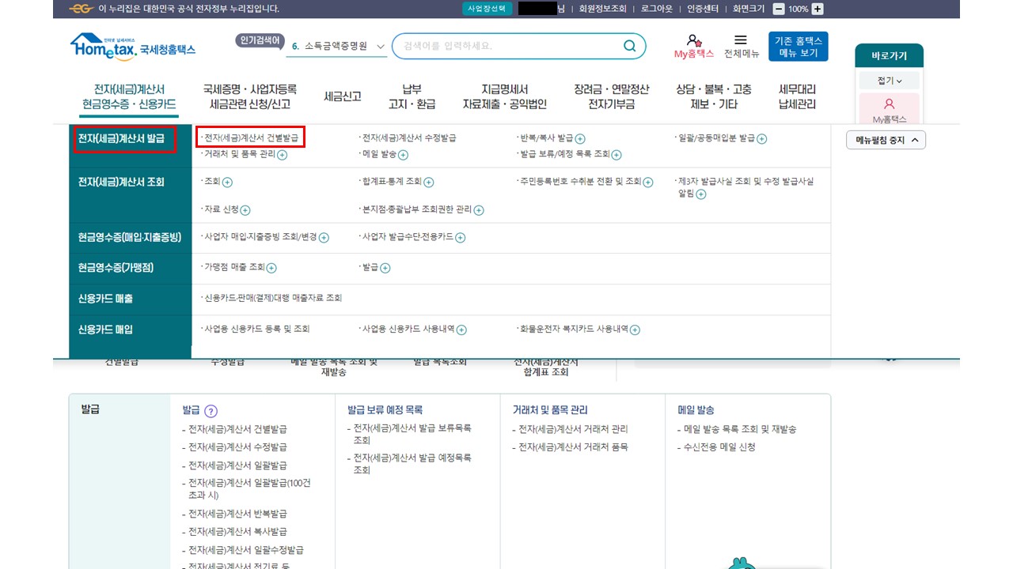The height and width of the screenshot is (569, 1013).
Task: Open 전자(세금)계산서 일괄발급 link below
Action: click(237, 465)
